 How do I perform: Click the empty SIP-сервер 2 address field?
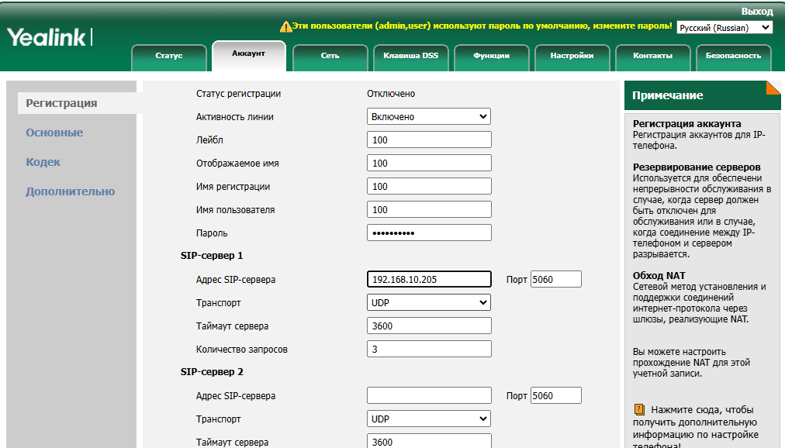(429, 395)
